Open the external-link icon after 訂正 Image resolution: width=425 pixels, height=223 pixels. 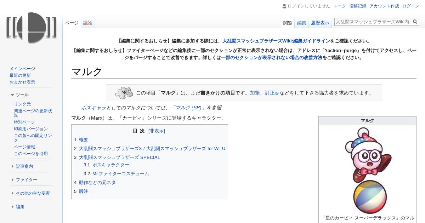(x=277, y=93)
